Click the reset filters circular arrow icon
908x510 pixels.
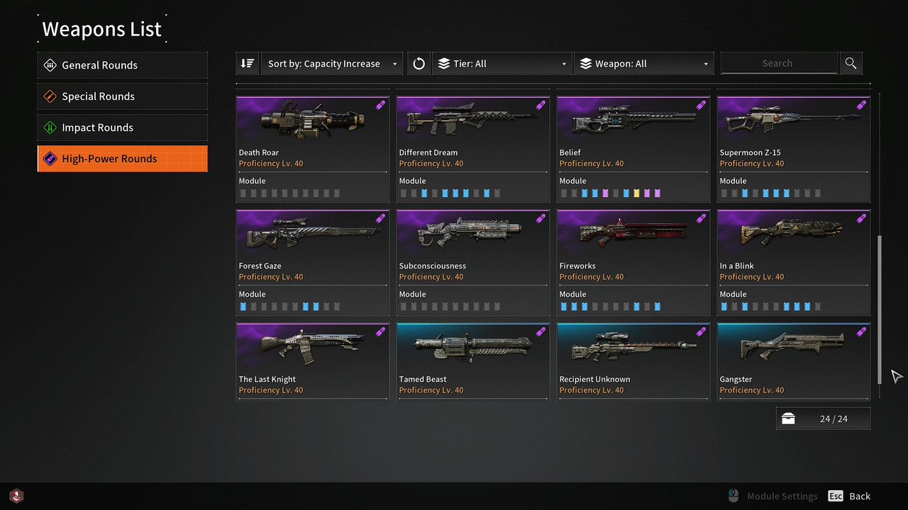[419, 63]
